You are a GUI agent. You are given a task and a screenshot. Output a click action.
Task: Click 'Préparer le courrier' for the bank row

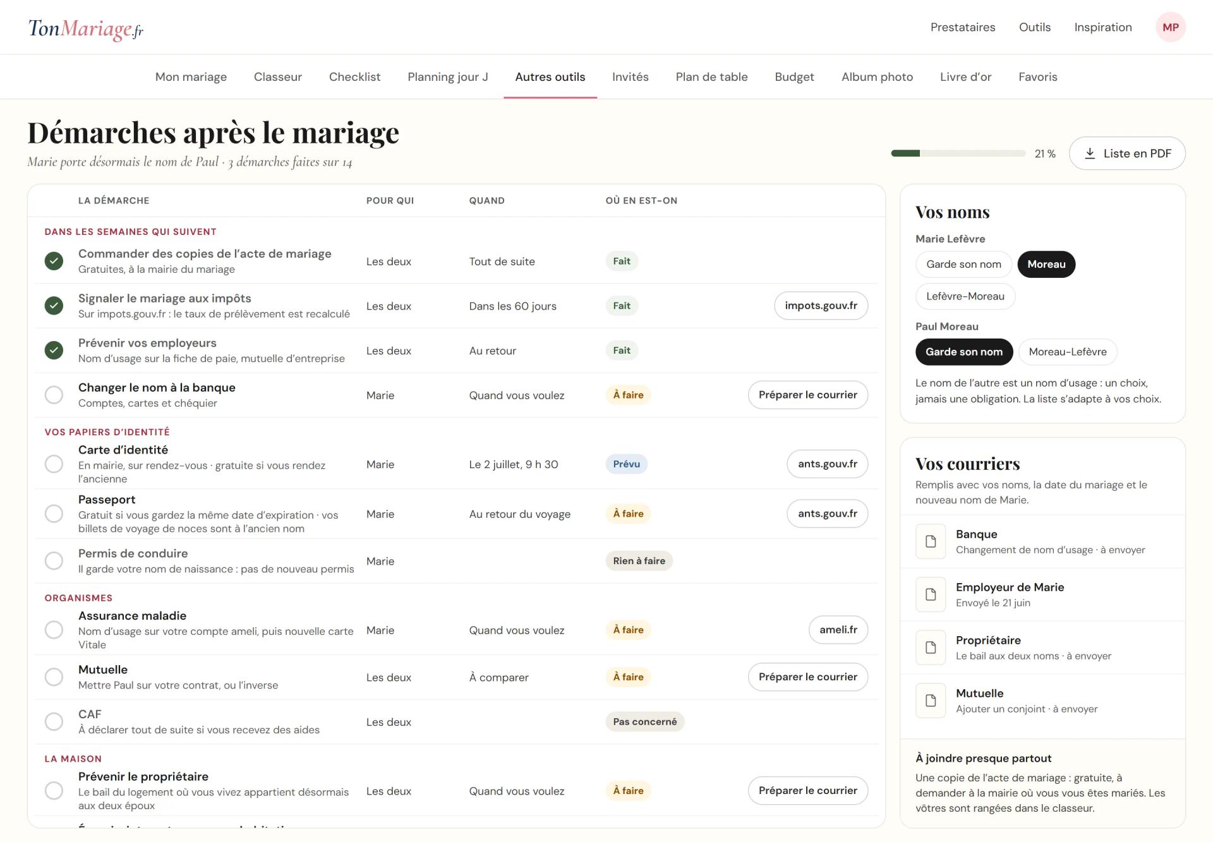[x=807, y=395]
